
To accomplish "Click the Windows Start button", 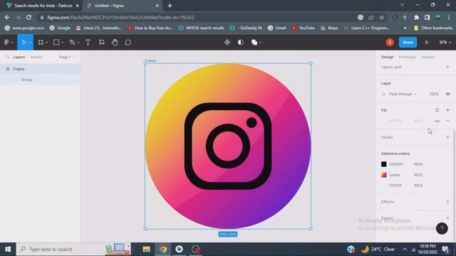I will pyautogui.click(x=8, y=249).
